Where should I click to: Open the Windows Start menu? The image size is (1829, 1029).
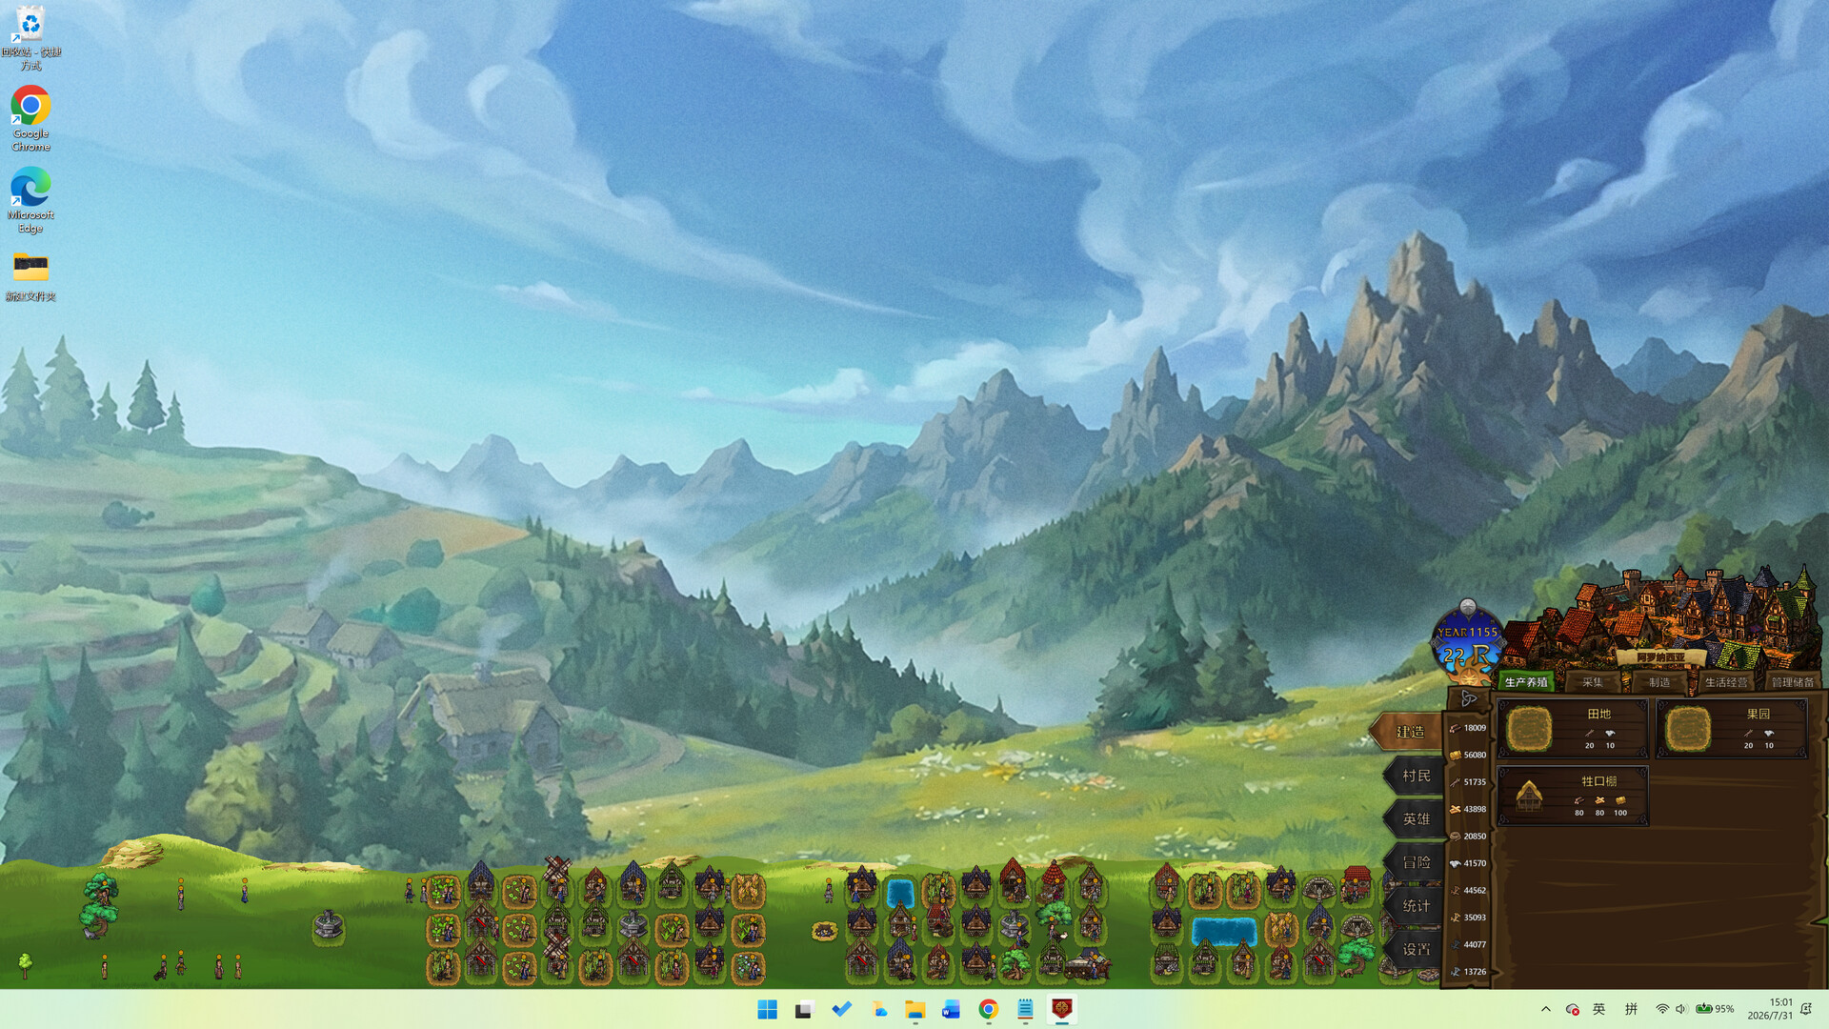click(x=767, y=1009)
